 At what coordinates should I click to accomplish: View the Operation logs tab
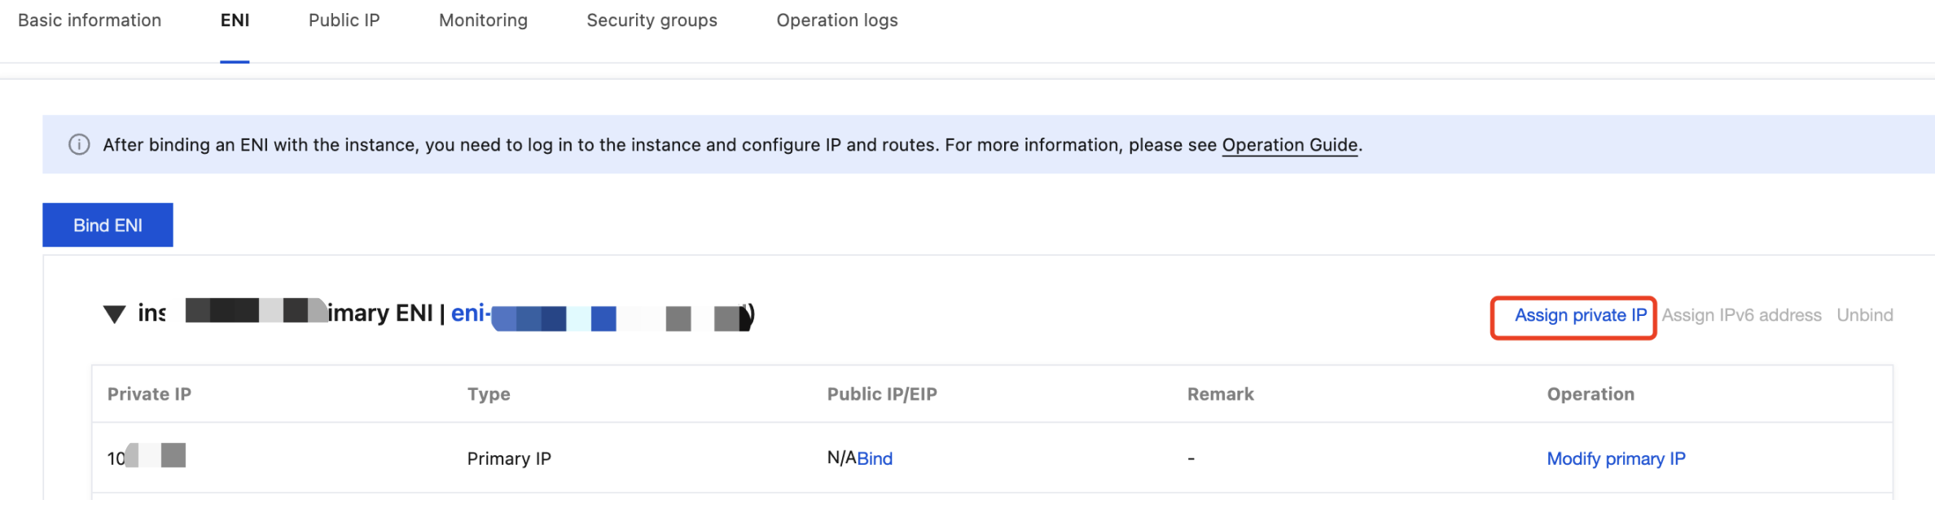tap(837, 20)
